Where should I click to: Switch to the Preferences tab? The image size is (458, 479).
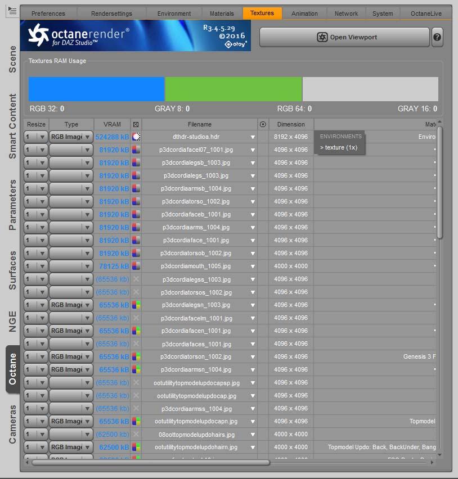click(x=48, y=13)
